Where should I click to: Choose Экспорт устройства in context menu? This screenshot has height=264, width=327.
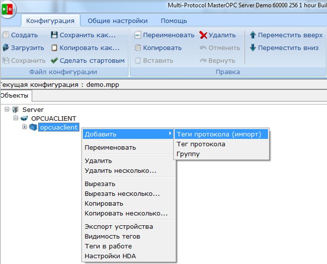pos(119,227)
